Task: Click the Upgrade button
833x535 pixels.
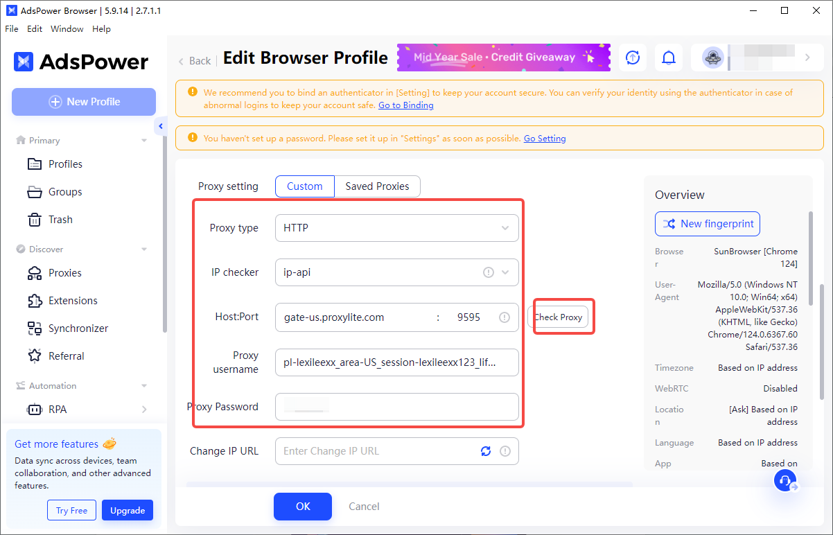Action: point(128,511)
